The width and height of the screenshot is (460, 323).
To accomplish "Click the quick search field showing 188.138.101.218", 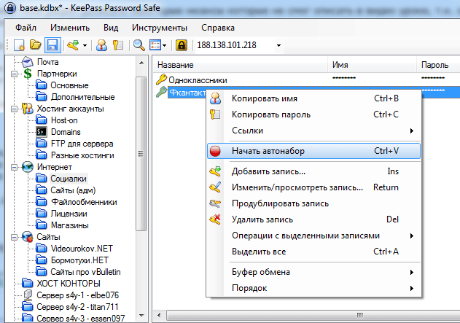I will (235, 45).
